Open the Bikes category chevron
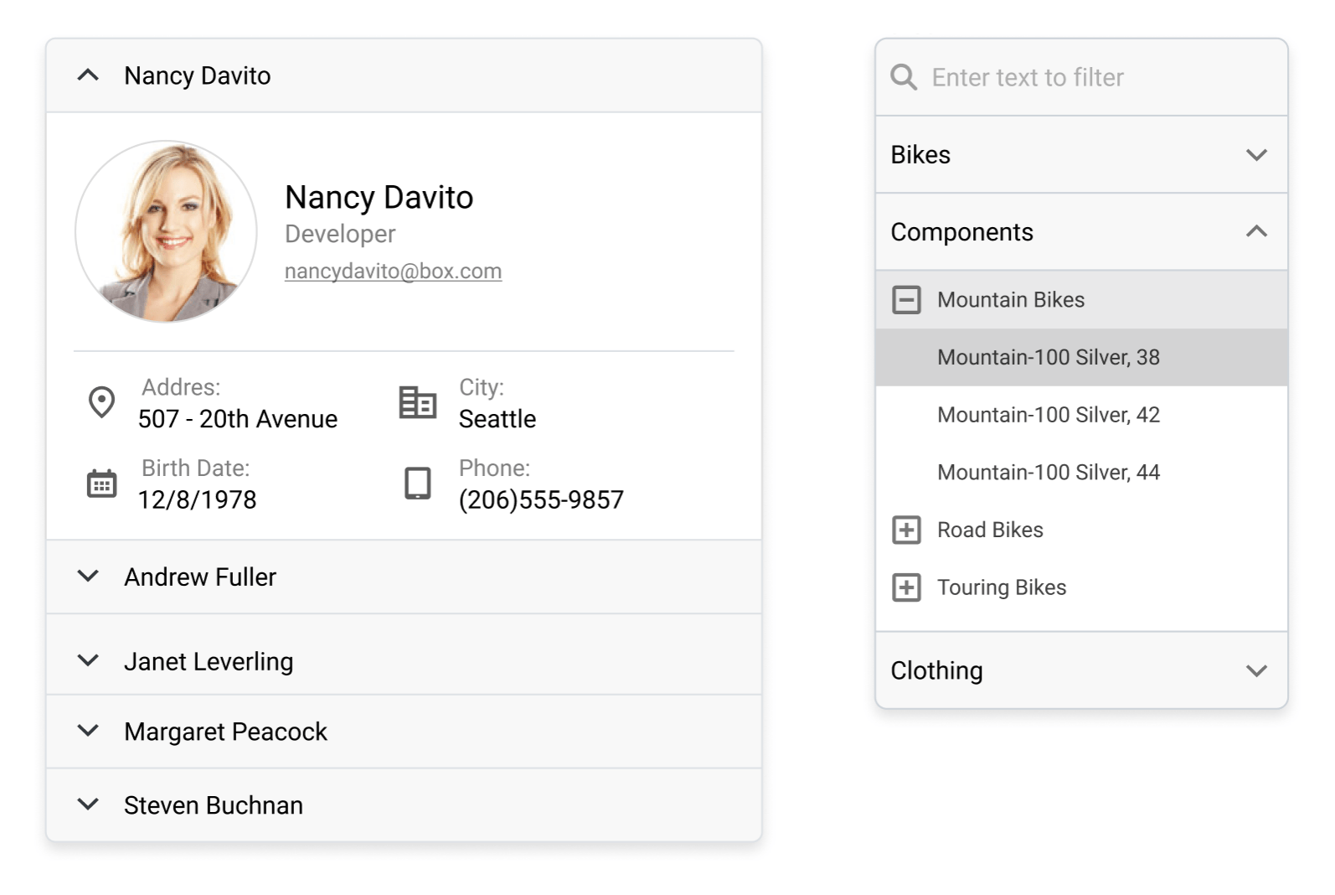1335x895 pixels. 1255,155
